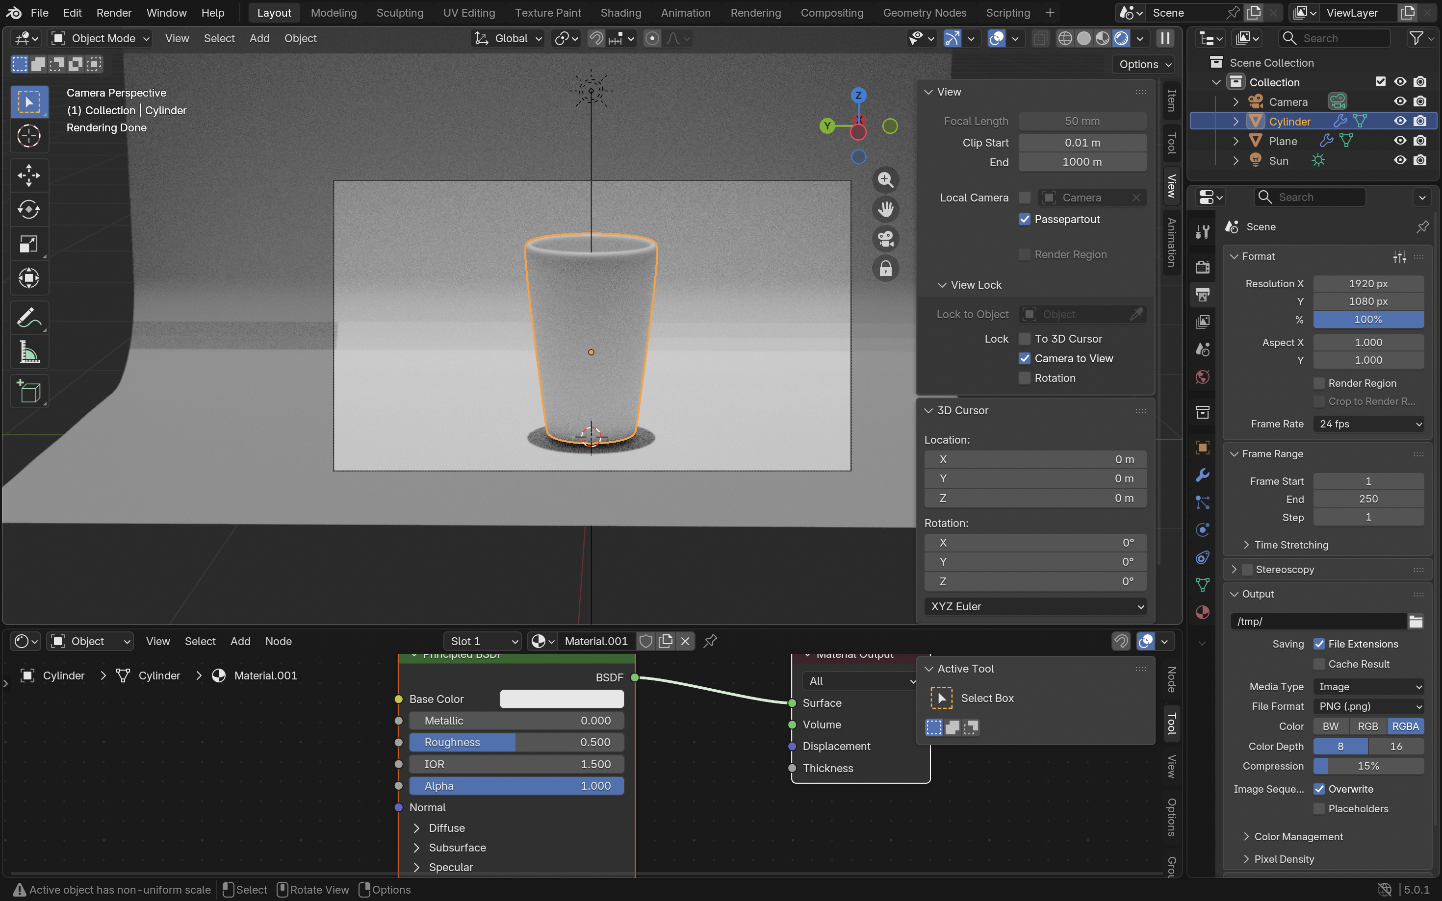Enable Lock To 3D Cursor checkbox
Screen dimensions: 1442x901
pos(1024,338)
